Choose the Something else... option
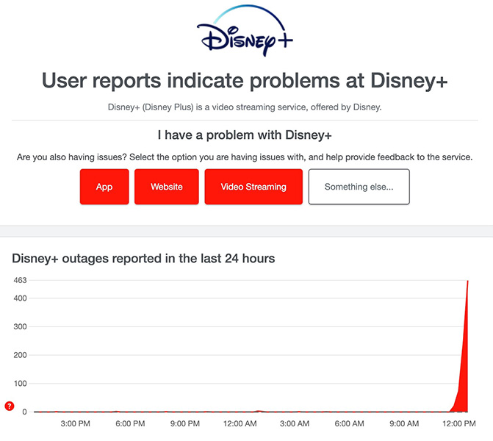The image size is (493, 441). (359, 187)
